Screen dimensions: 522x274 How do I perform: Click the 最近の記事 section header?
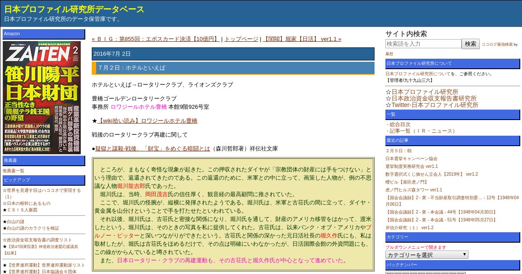[x=452, y=140]
